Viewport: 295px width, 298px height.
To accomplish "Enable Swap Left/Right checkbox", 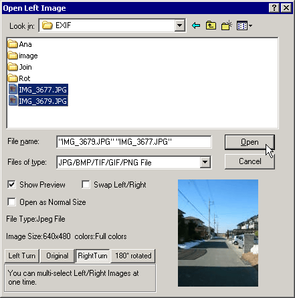I will point(86,185).
